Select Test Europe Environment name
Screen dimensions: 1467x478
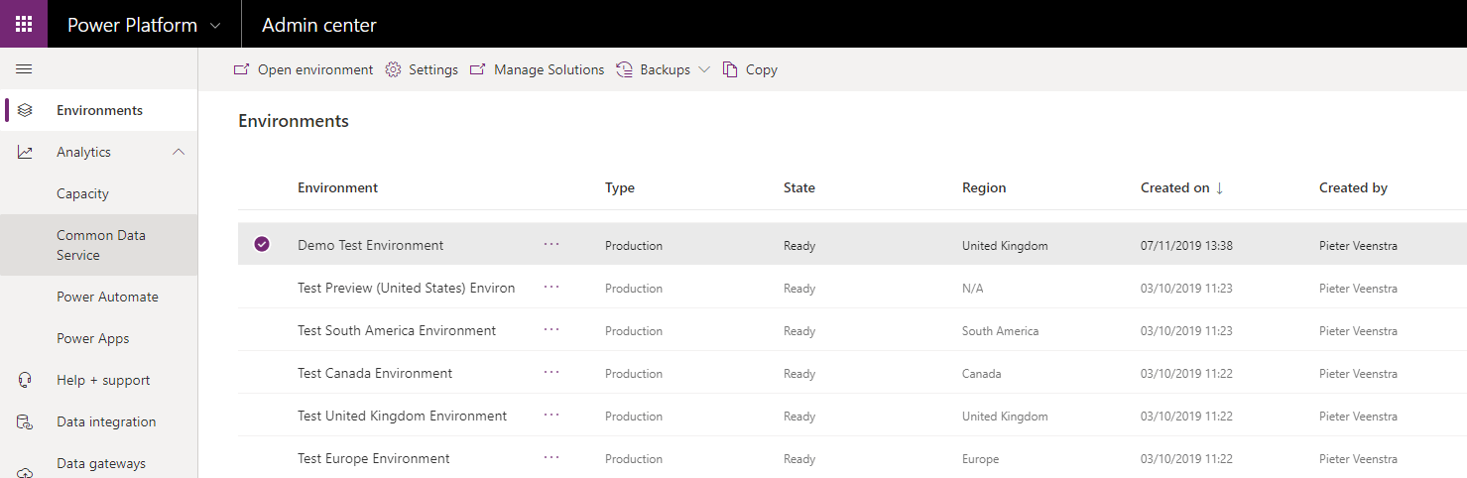374,458
